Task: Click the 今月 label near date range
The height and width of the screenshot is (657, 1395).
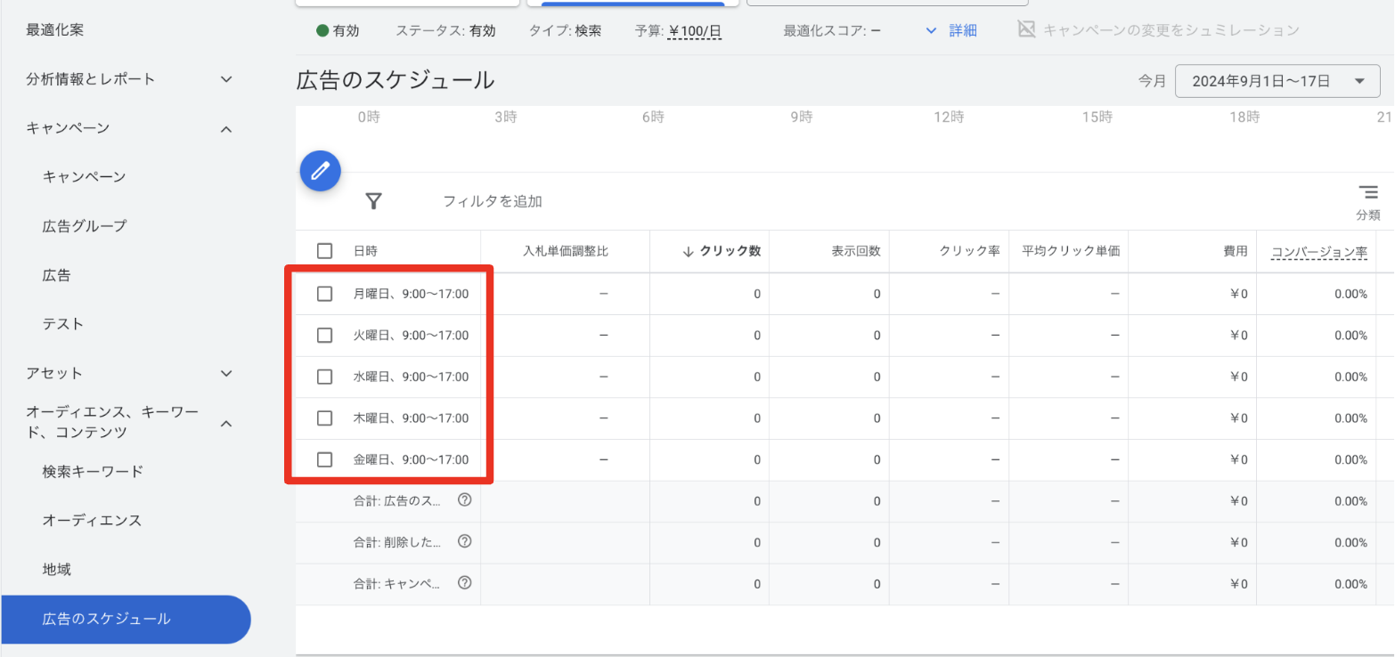Action: pos(1152,81)
